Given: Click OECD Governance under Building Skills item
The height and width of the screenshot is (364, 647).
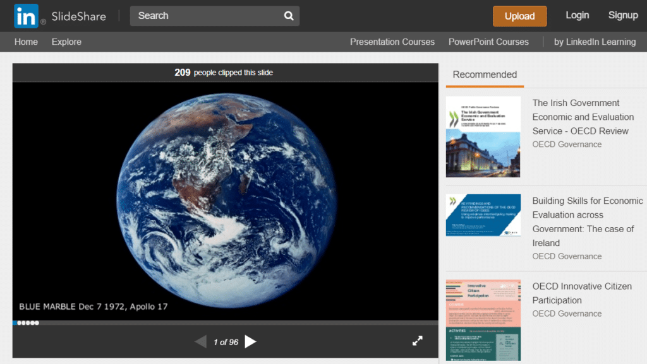Looking at the screenshot, I should pos(567,257).
